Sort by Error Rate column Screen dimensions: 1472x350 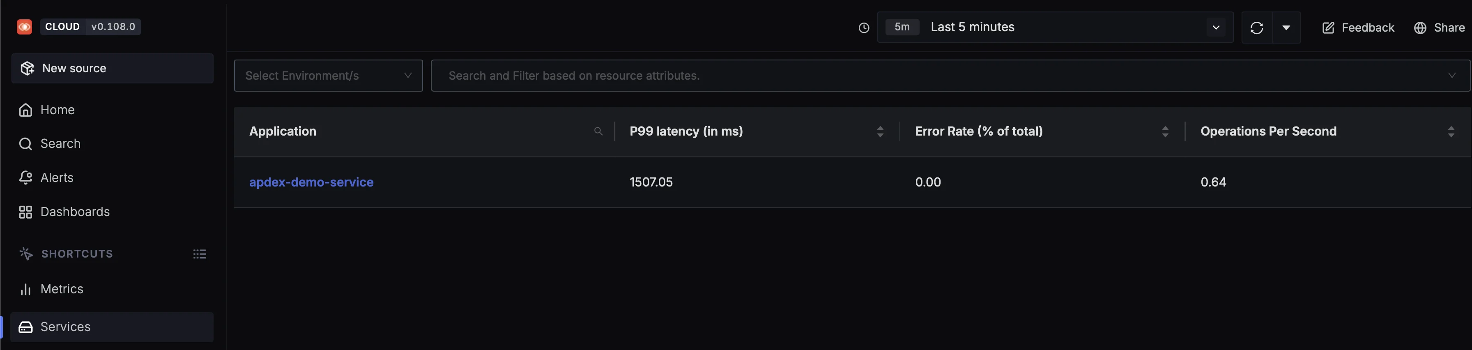(1165, 131)
